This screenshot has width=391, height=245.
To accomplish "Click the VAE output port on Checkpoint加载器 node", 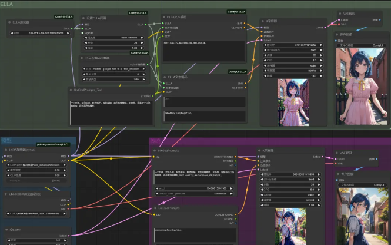I will point(68,209).
